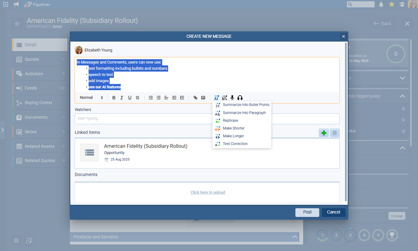Choose Text Correction from AI menu
The height and width of the screenshot is (251, 418).
pos(242,144)
